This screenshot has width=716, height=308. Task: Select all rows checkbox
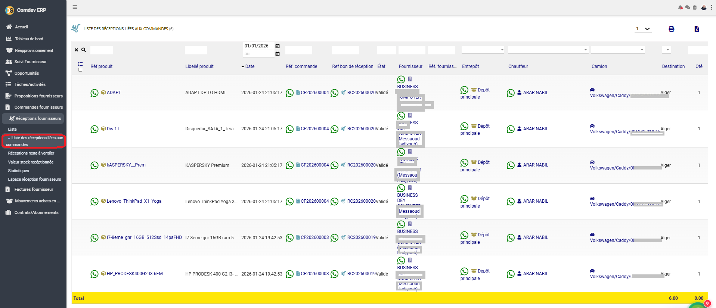[80, 70]
